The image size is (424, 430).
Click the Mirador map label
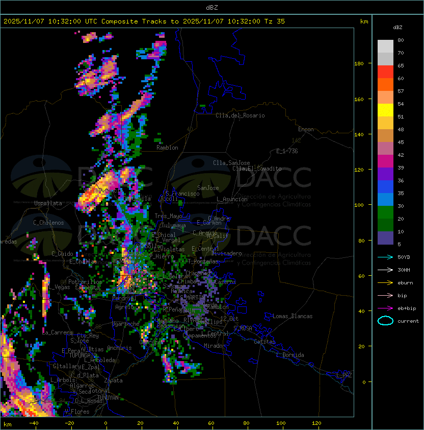[x=215, y=346]
